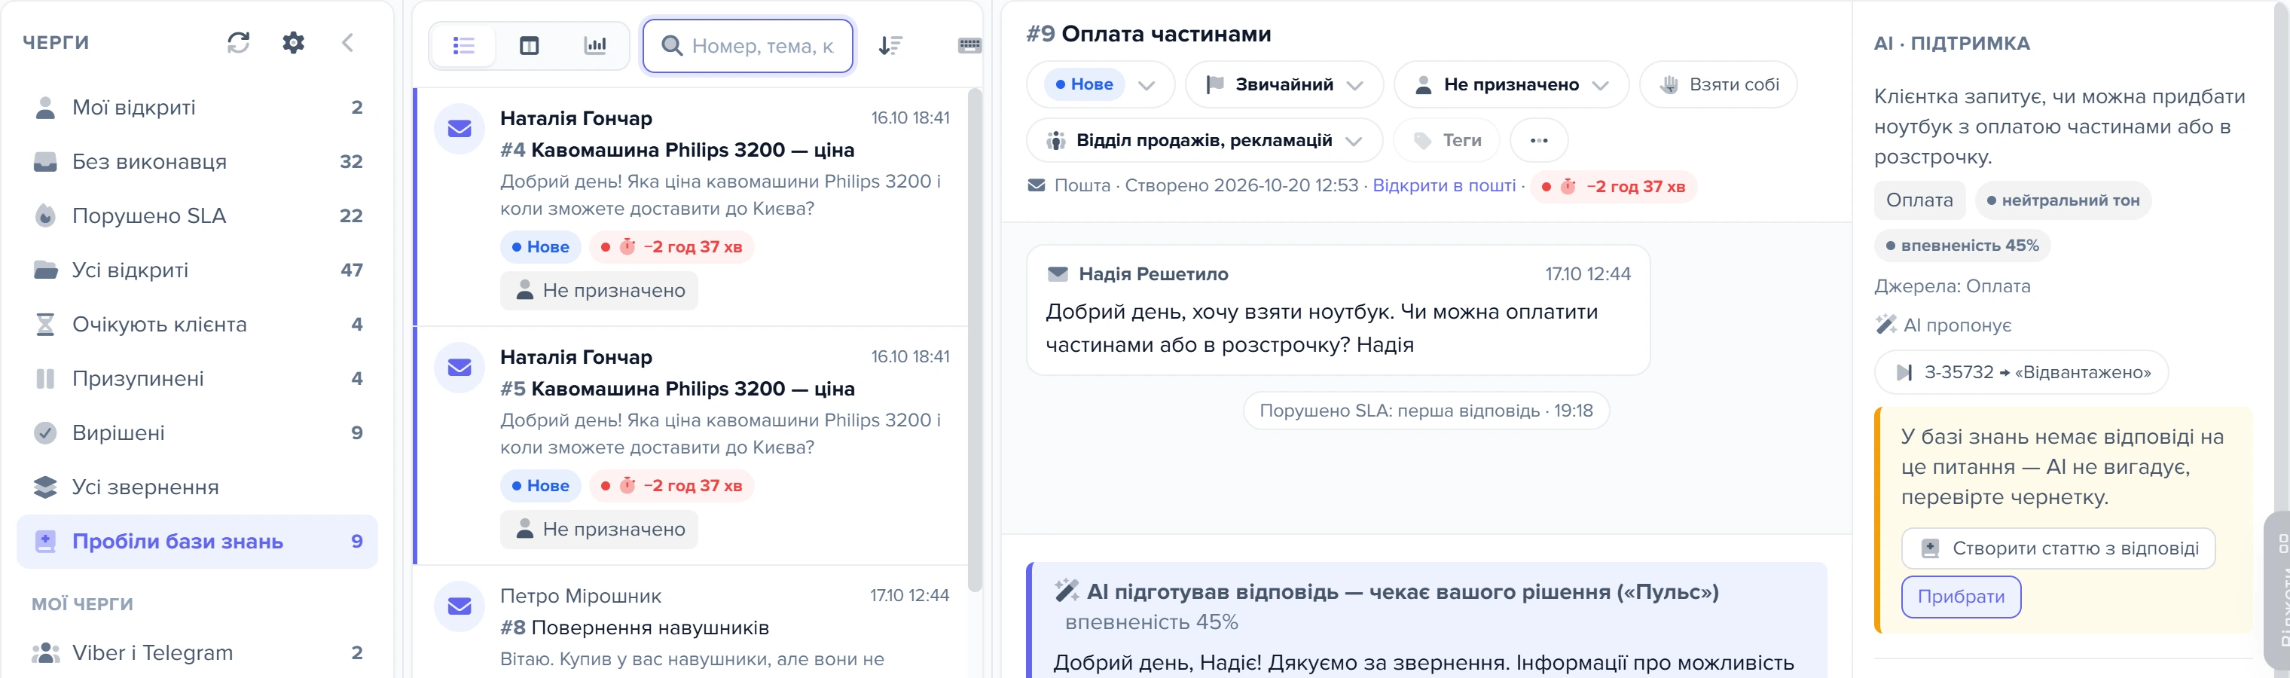2290x678 pixels.
Task: Click the Оплата topic chip
Action: (1919, 201)
